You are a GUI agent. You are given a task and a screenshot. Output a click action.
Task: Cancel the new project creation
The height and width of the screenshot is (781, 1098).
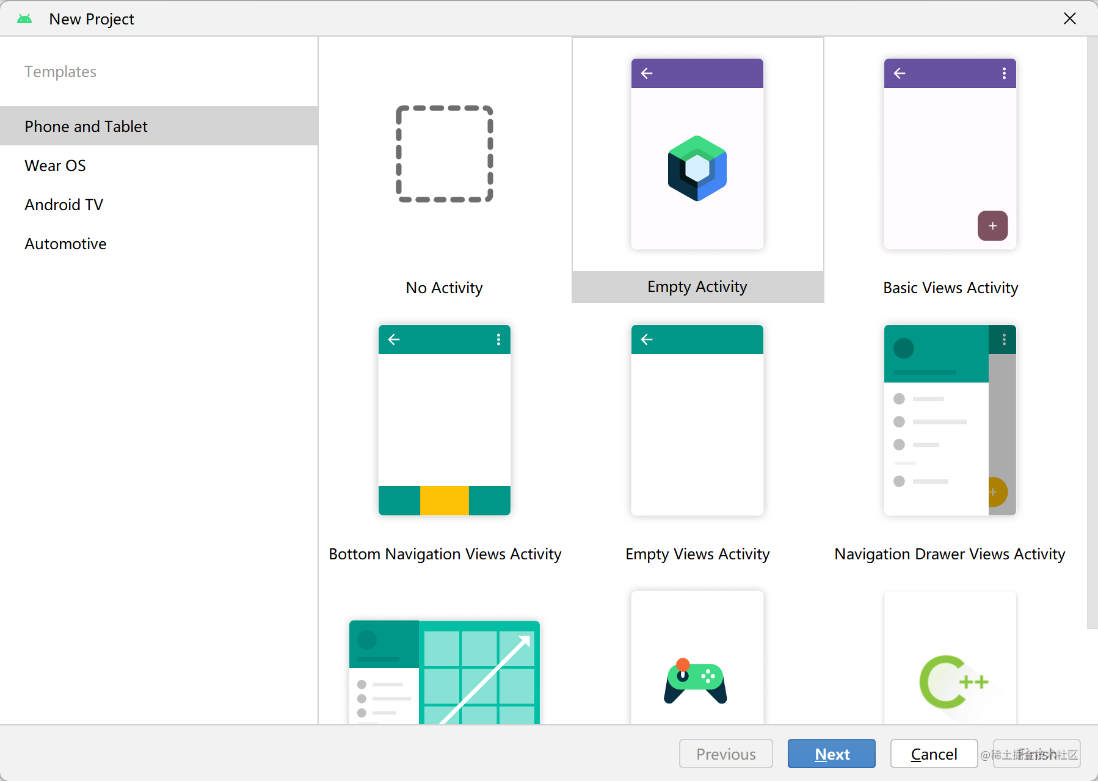[x=934, y=754]
